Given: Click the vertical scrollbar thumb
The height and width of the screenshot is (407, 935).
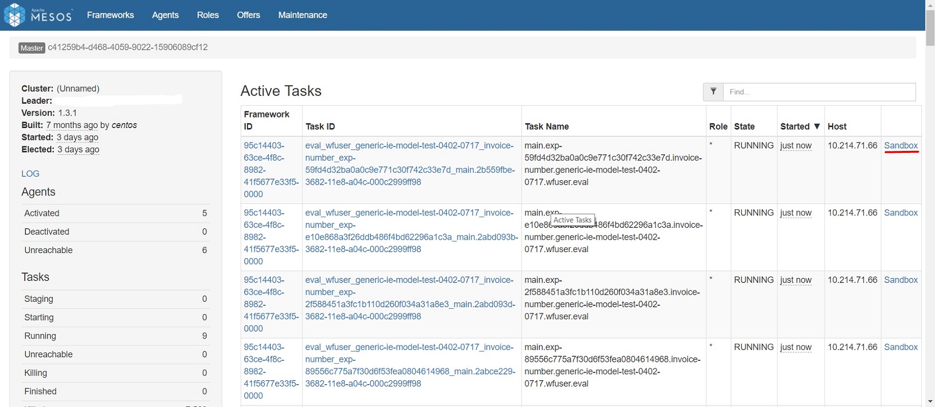Looking at the screenshot, I should pos(930,28).
